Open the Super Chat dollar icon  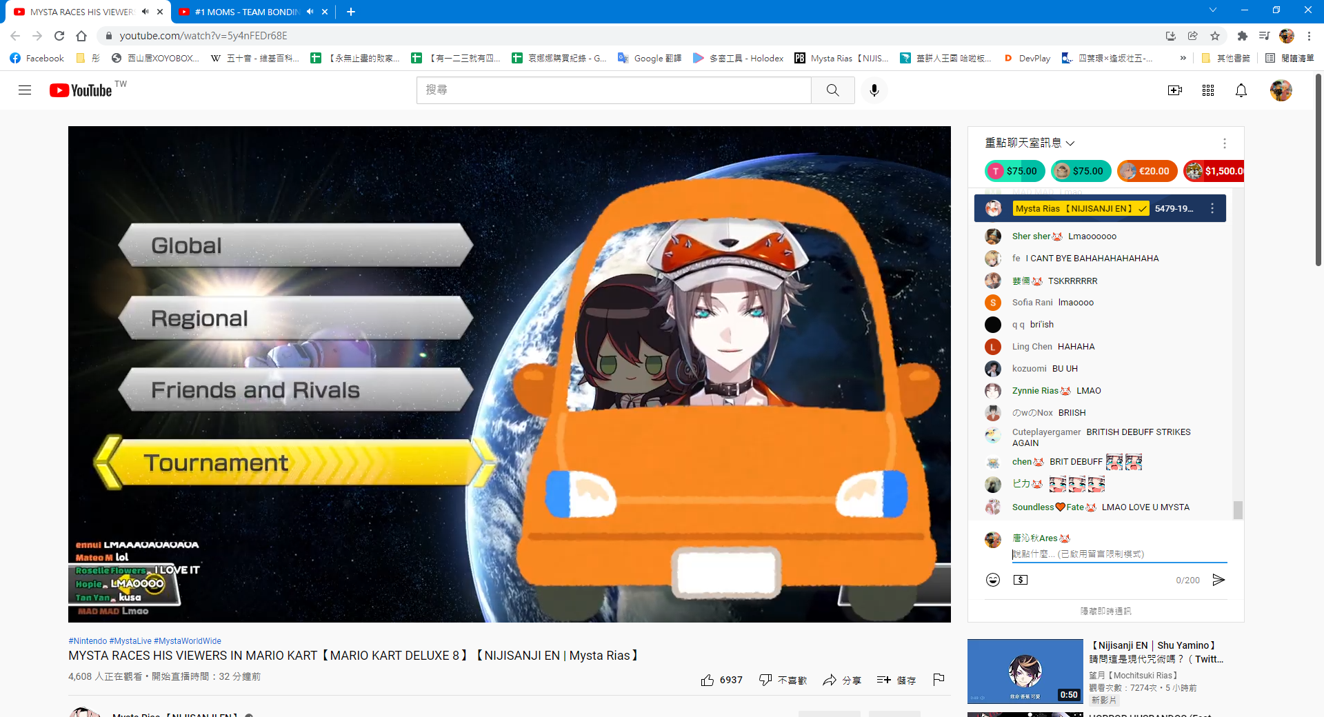coord(1021,580)
